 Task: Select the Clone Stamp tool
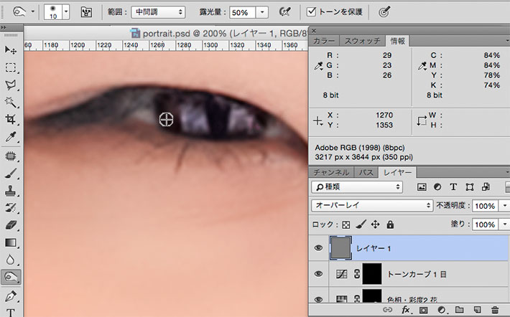point(11,191)
